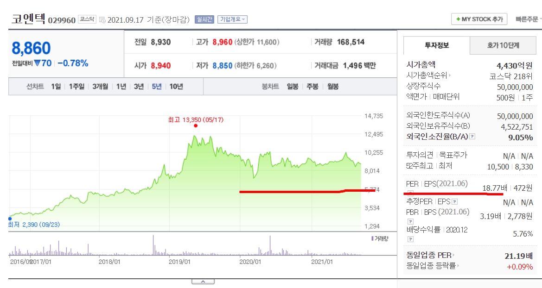Show the 일봉 daily candle chart
The image size is (542, 288).
coord(293,86)
